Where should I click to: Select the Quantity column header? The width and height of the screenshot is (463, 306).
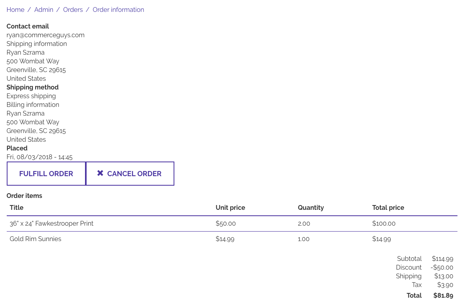point(311,207)
